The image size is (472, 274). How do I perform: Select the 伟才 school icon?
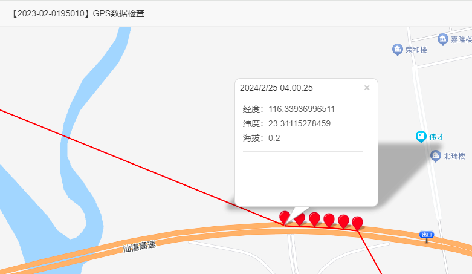pyautogui.click(x=421, y=137)
